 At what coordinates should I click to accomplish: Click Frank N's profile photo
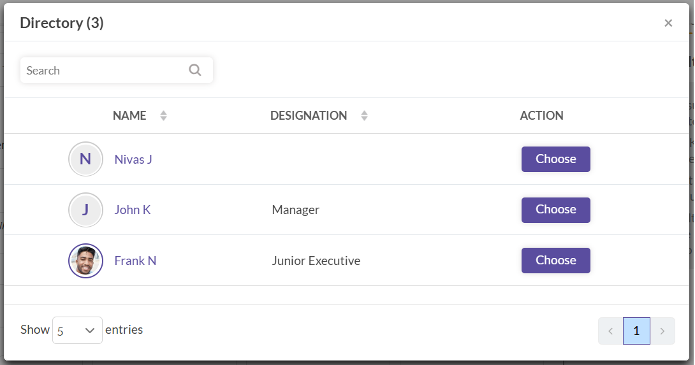pos(85,261)
